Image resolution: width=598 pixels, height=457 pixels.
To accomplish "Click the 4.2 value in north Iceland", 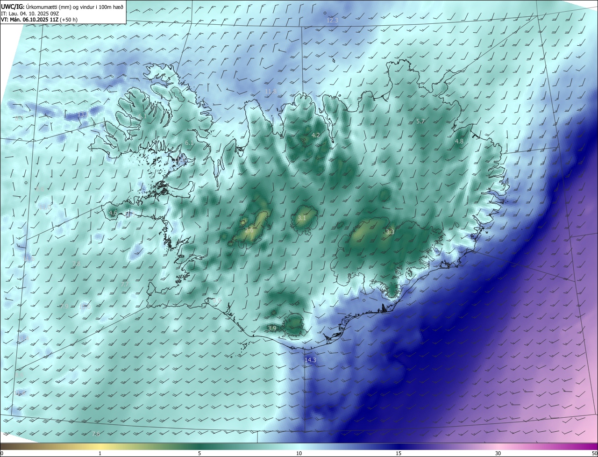I will [316, 136].
